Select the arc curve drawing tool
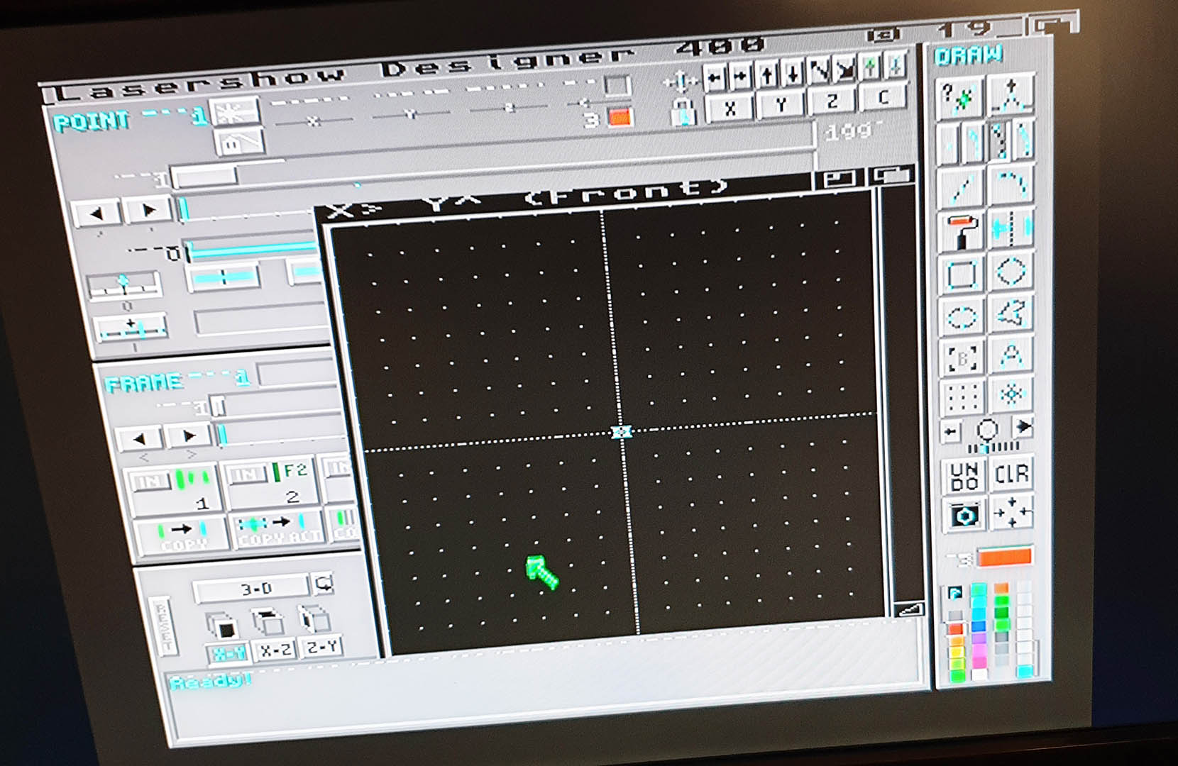This screenshot has width=1178, height=766. tap(1011, 185)
